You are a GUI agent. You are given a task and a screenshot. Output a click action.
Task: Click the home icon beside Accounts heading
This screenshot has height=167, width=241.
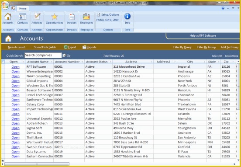[x=8, y=38]
